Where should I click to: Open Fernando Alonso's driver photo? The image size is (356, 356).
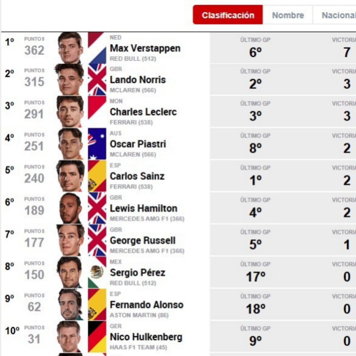pyautogui.click(x=70, y=305)
